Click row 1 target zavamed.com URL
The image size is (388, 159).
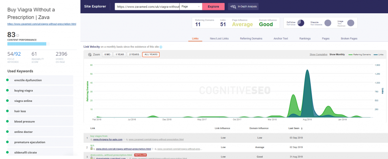point(156,139)
